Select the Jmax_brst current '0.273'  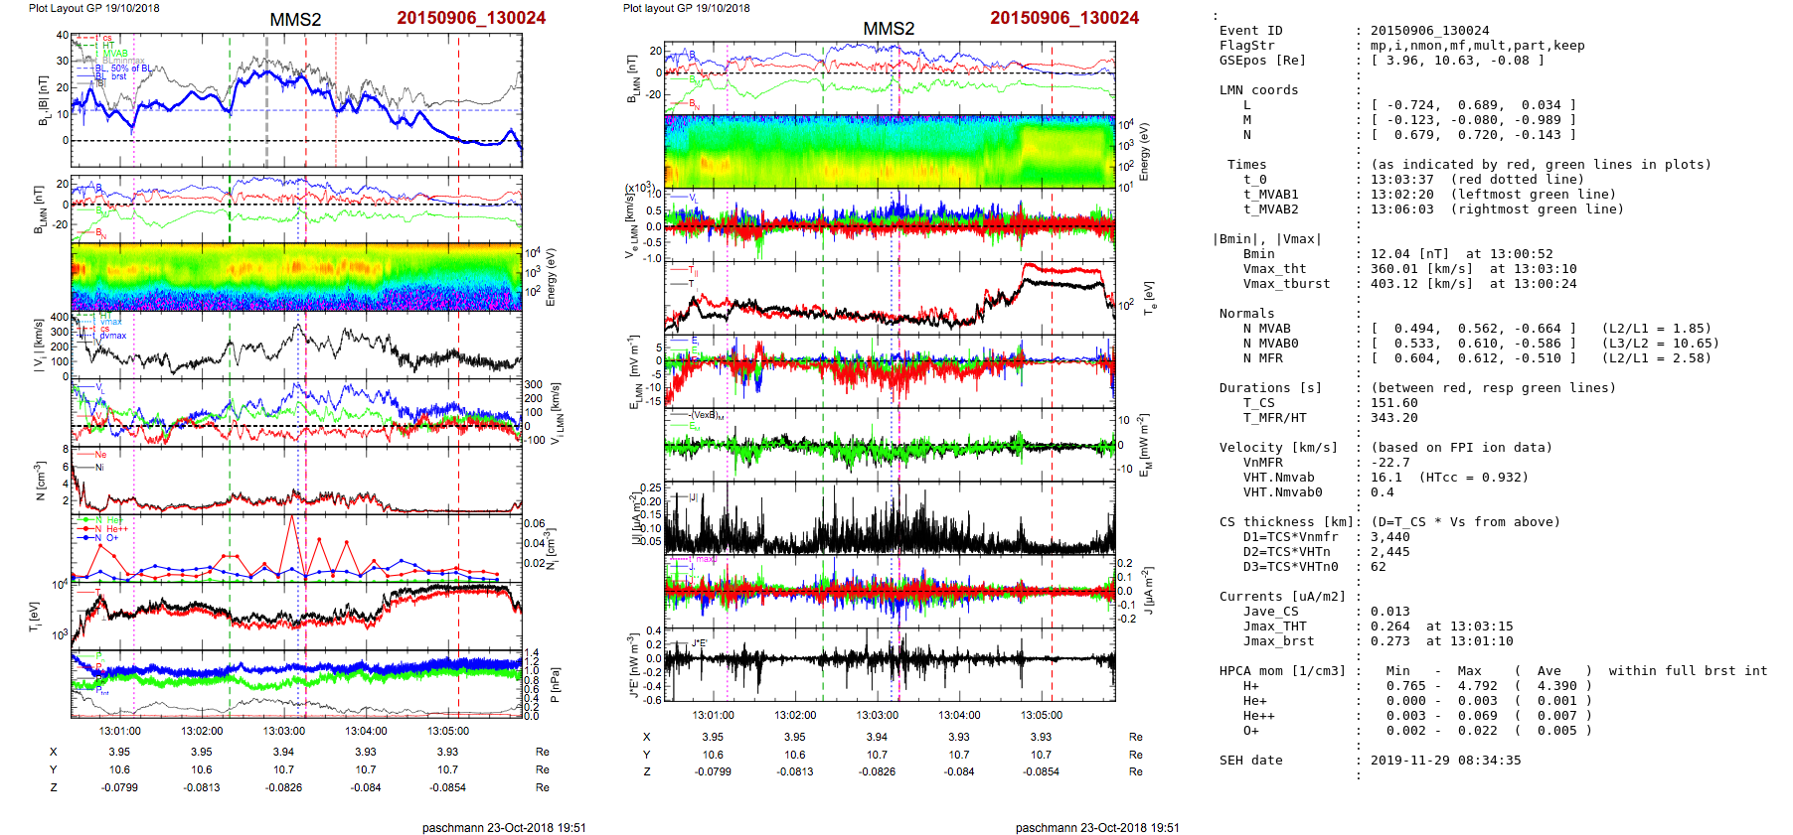[1389, 641]
